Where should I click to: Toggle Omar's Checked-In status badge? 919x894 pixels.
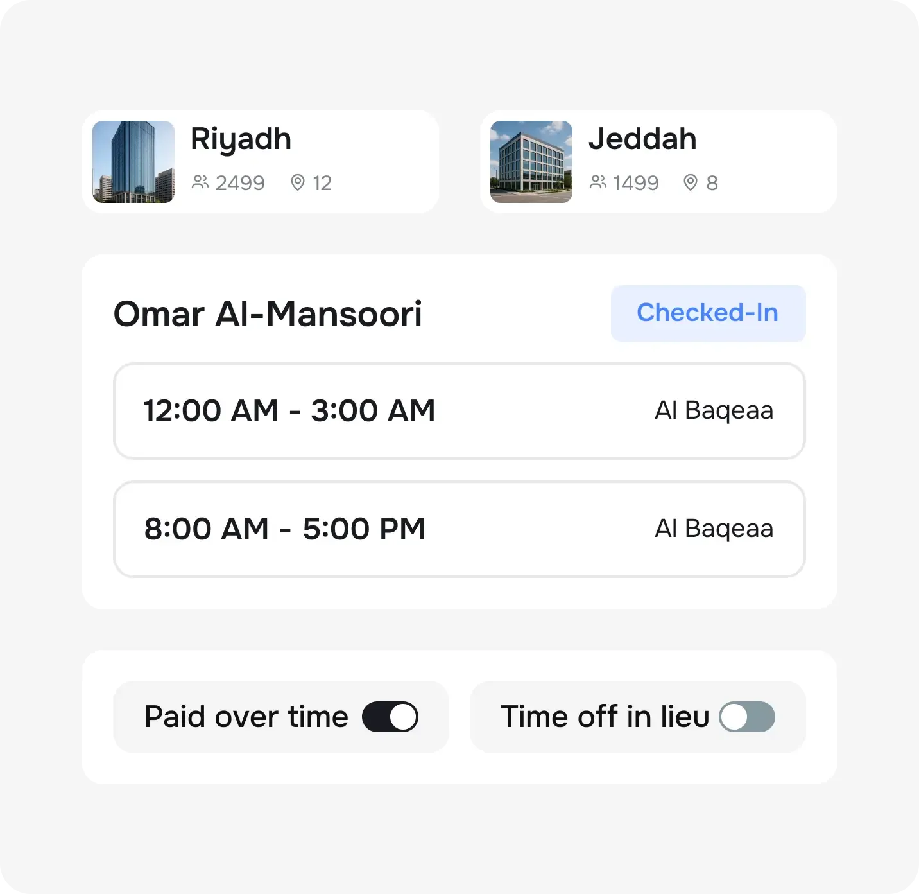point(708,313)
